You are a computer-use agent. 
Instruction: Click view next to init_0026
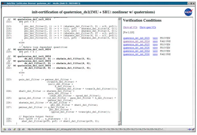155,48
